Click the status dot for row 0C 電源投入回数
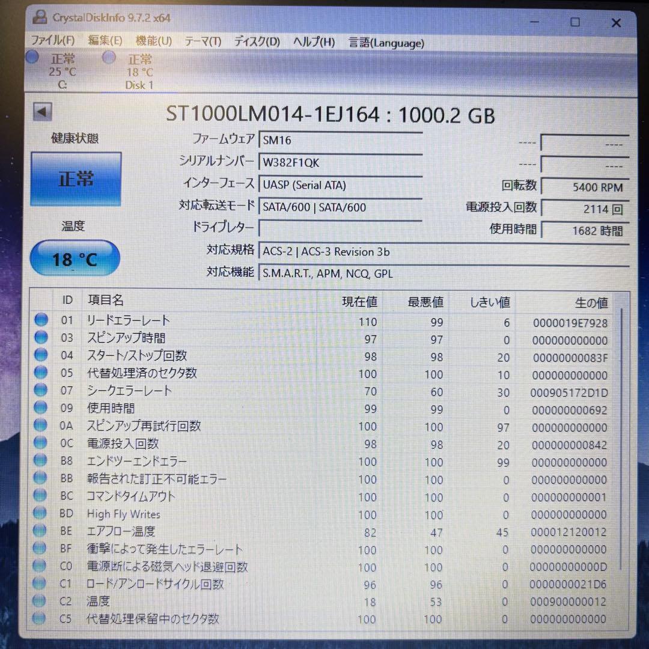This screenshot has width=649, height=649. pos(40,442)
